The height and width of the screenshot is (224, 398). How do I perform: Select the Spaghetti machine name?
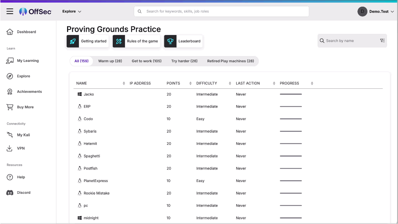coord(92,156)
